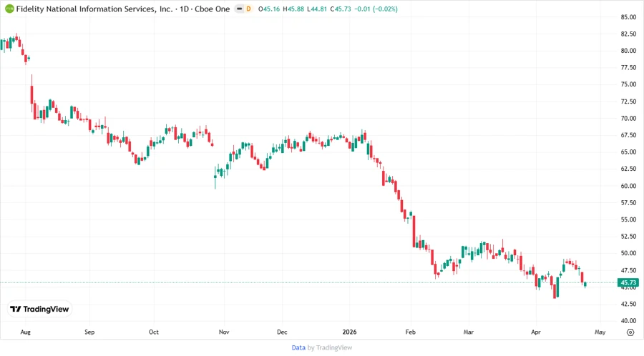Click the 40.00 price axis label

point(628,321)
